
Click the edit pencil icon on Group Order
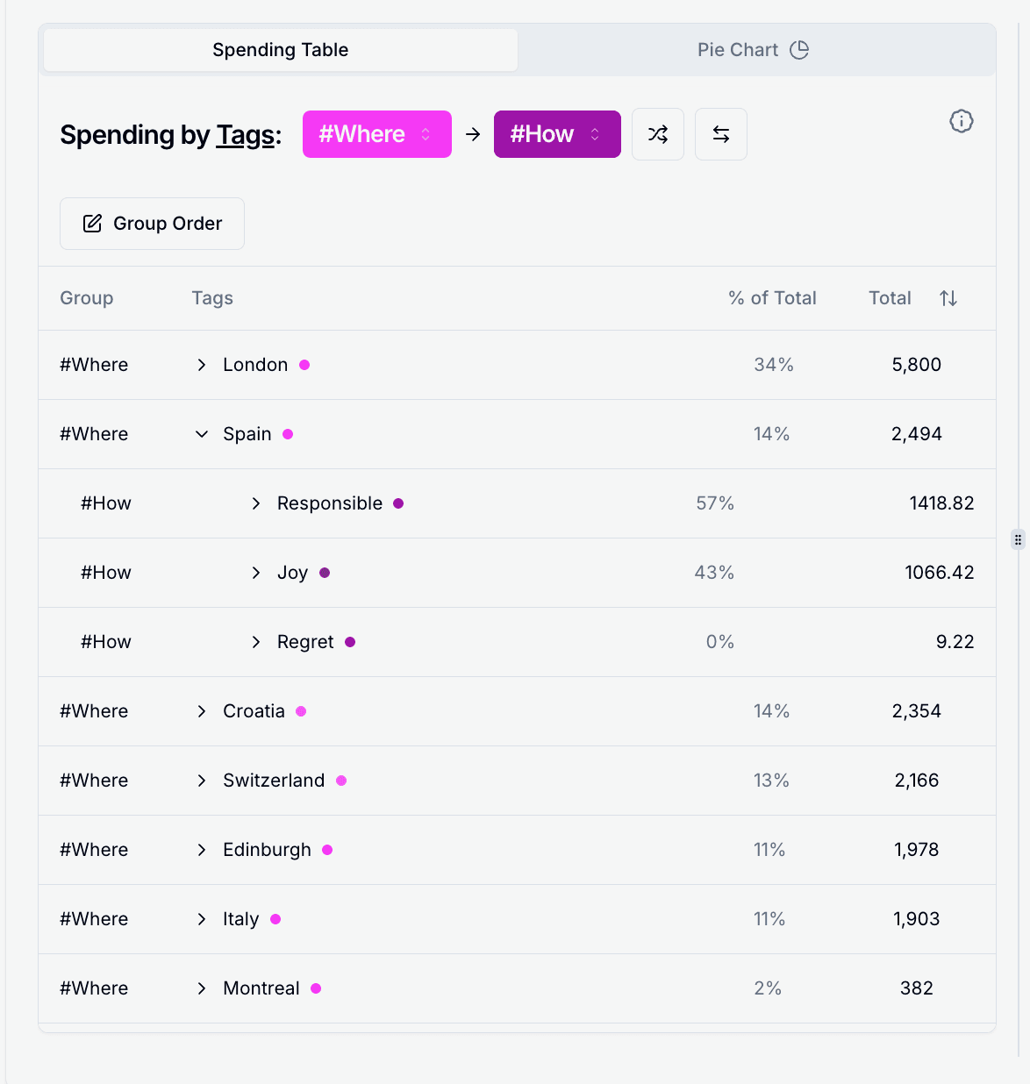(x=92, y=224)
